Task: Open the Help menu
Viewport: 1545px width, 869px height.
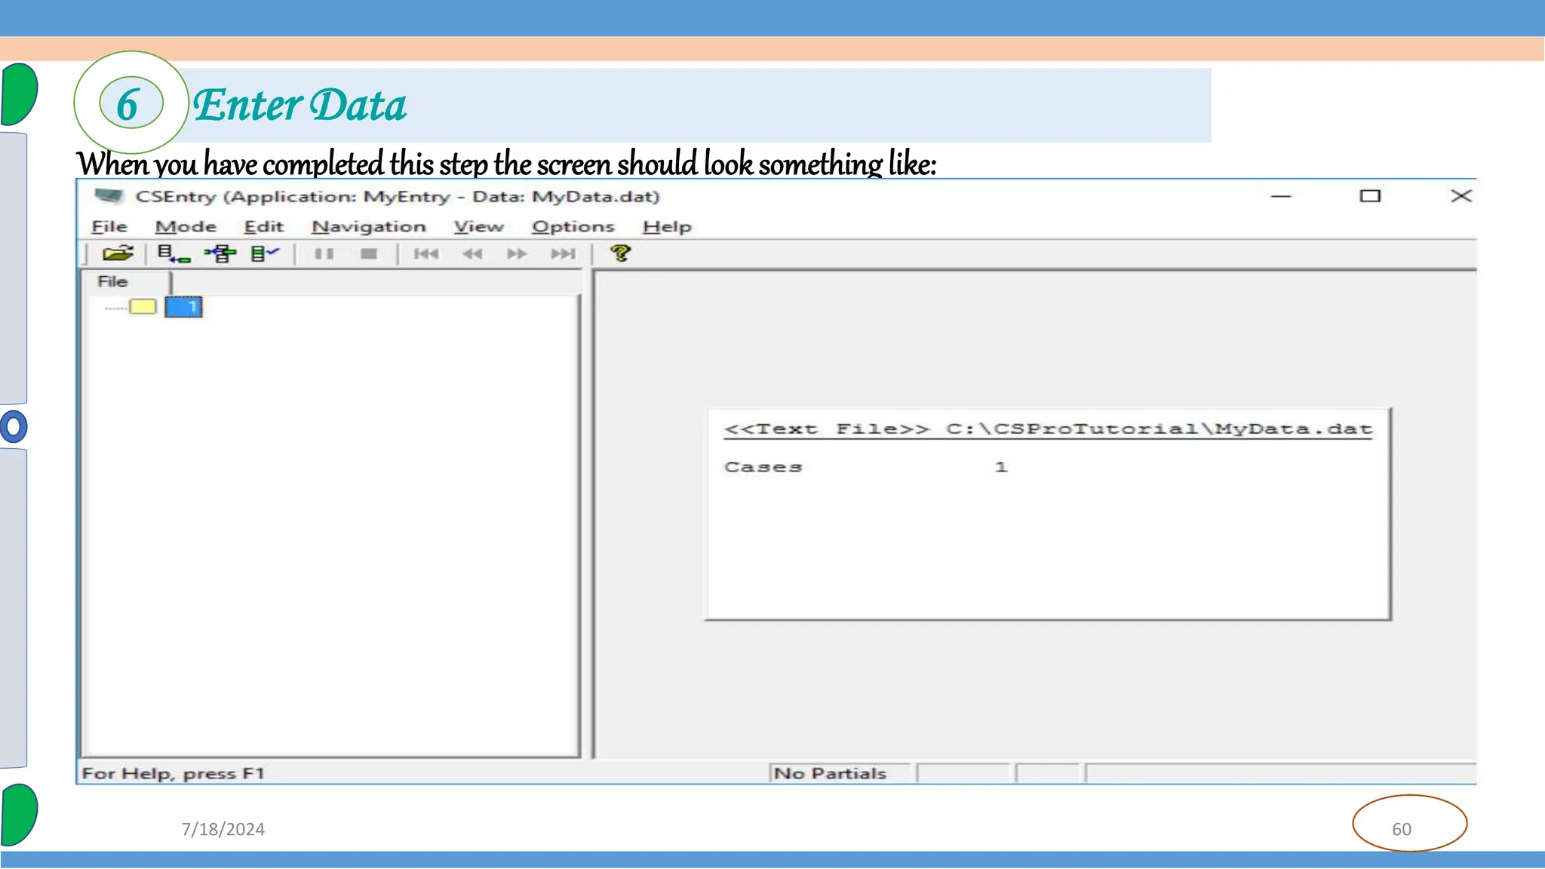Action: point(667,226)
